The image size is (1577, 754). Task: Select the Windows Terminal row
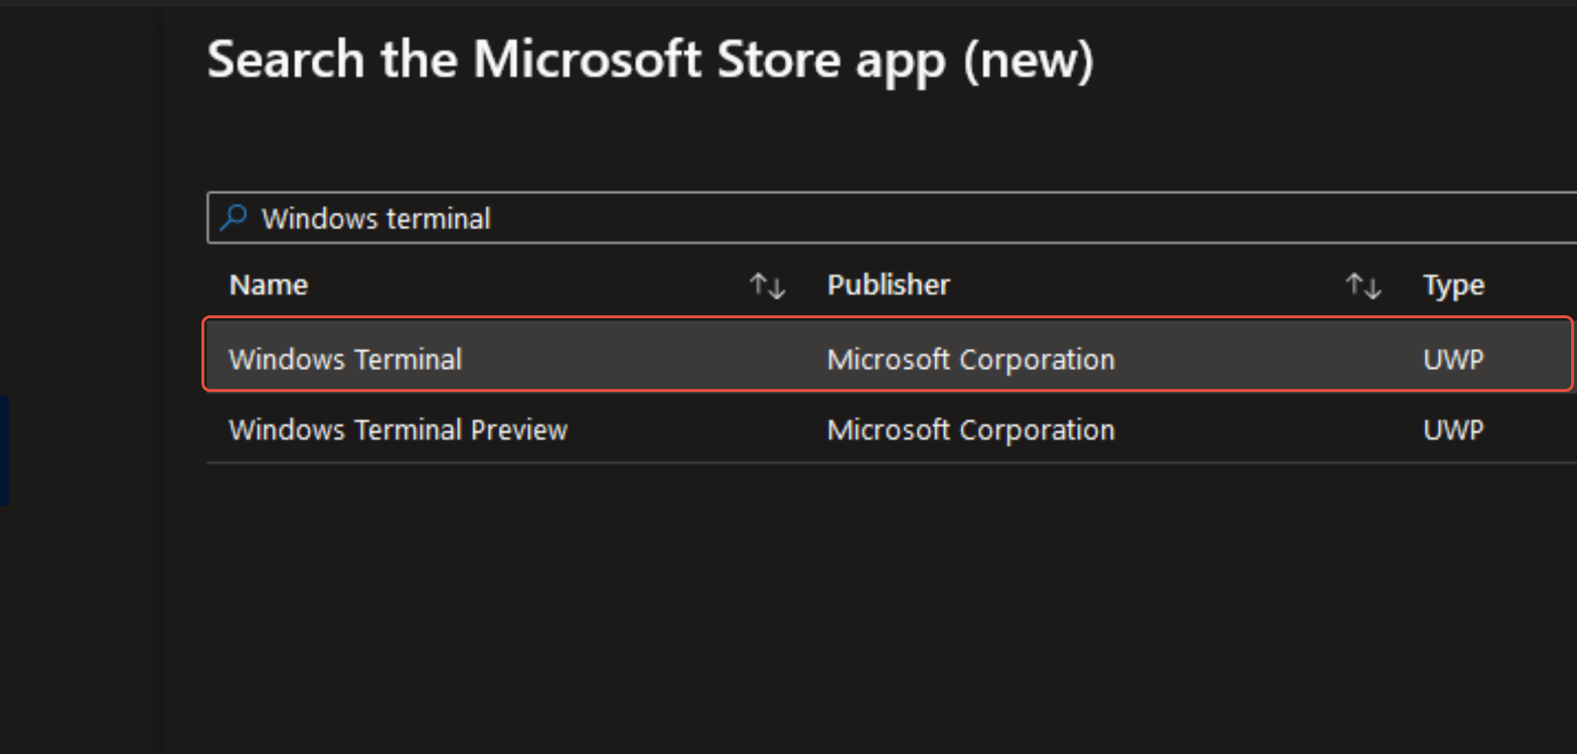click(888, 355)
